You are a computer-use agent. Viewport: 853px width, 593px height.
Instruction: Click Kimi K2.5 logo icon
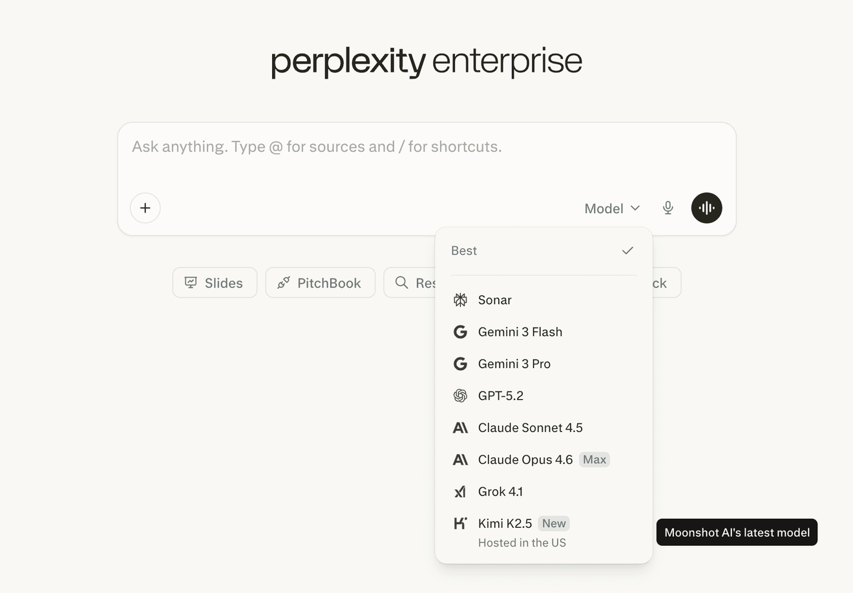[x=460, y=523]
